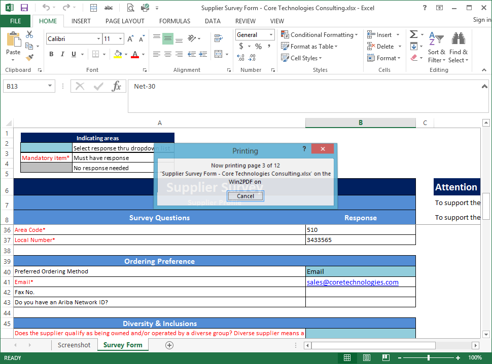Select column B header
The image size is (492, 364).
361,123
